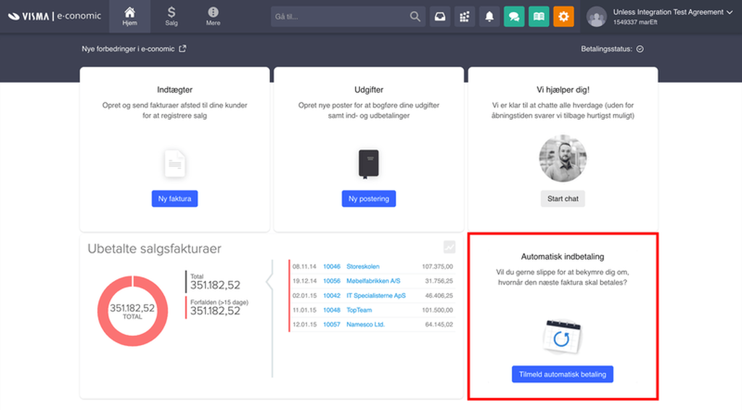
Task: Open the Mere menu tab
Action: pos(213,16)
